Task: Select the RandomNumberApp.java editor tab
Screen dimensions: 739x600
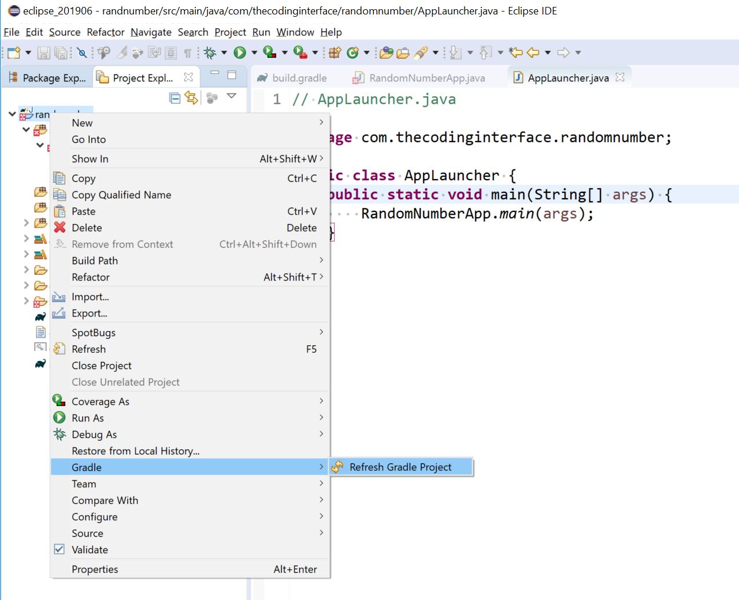Action: 426,77
